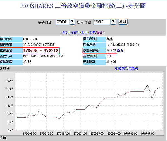The image size is (167, 141).
Task: Select the 當月 range link
Action: tap(84, 33)
